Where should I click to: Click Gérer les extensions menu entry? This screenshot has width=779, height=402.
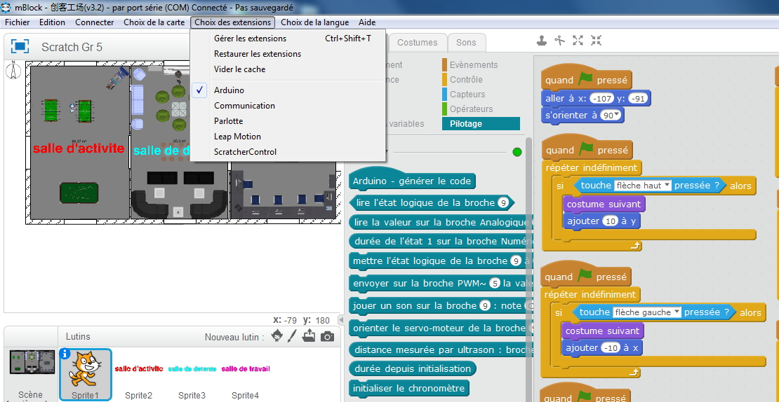tap(250, 39)
